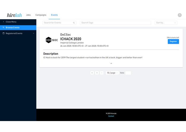Screen dimensions: 186x132
Task: Click the event date range text
Action: [x=84, y=46]
